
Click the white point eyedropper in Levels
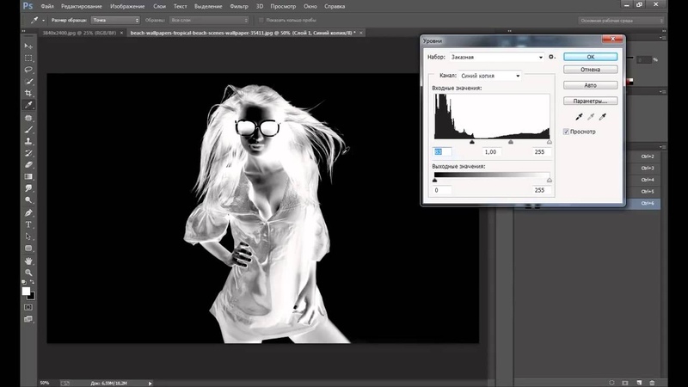602,116
